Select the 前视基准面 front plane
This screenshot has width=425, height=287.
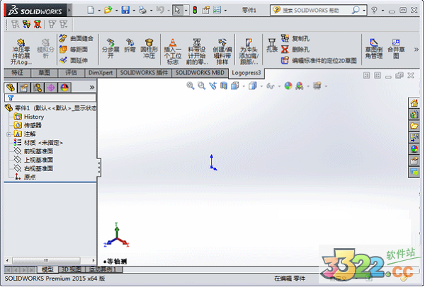[33, 151]
